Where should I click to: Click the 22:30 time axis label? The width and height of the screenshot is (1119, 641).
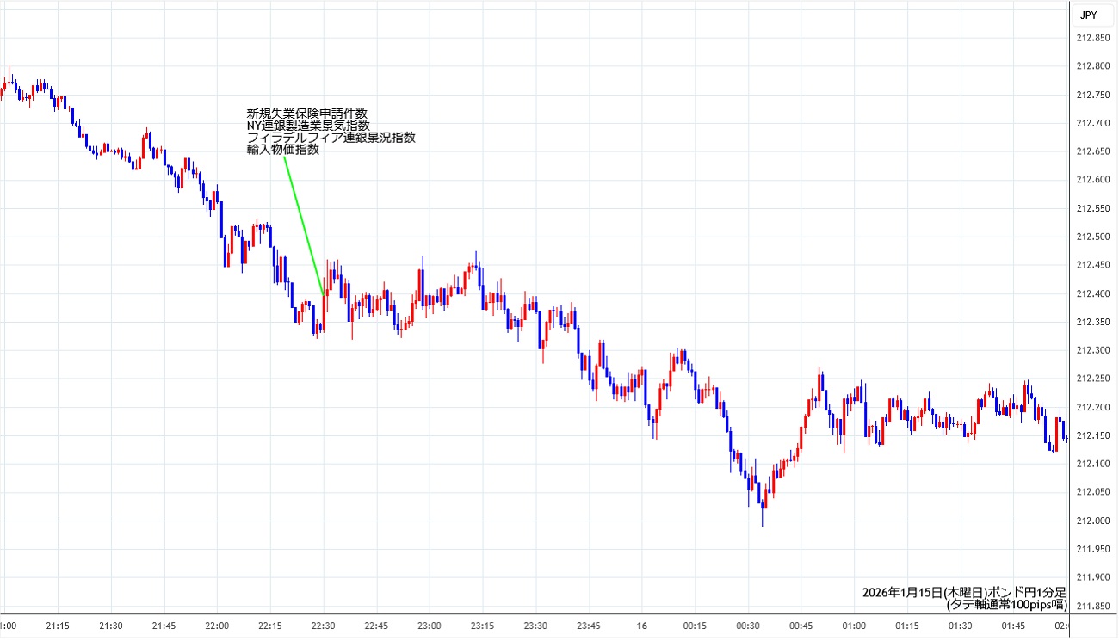click(x=323, y=626)
